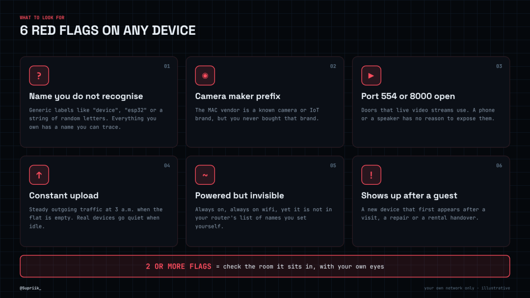Image resolution: width=530 pixels, height=298 pixels.
Task: Select the heading 'Constant upload'
Action: click(64, 196)
